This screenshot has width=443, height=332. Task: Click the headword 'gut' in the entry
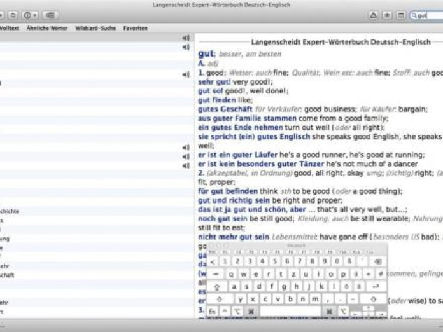(x=206, y=53)
